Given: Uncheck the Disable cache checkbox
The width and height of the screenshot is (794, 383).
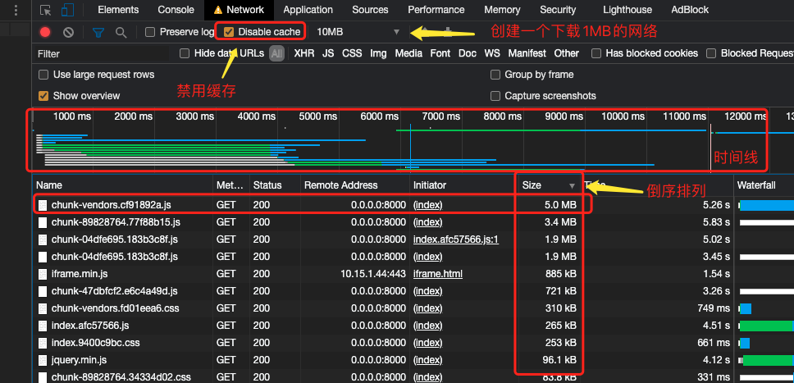Looking at the screenshot, I should 229,32.
